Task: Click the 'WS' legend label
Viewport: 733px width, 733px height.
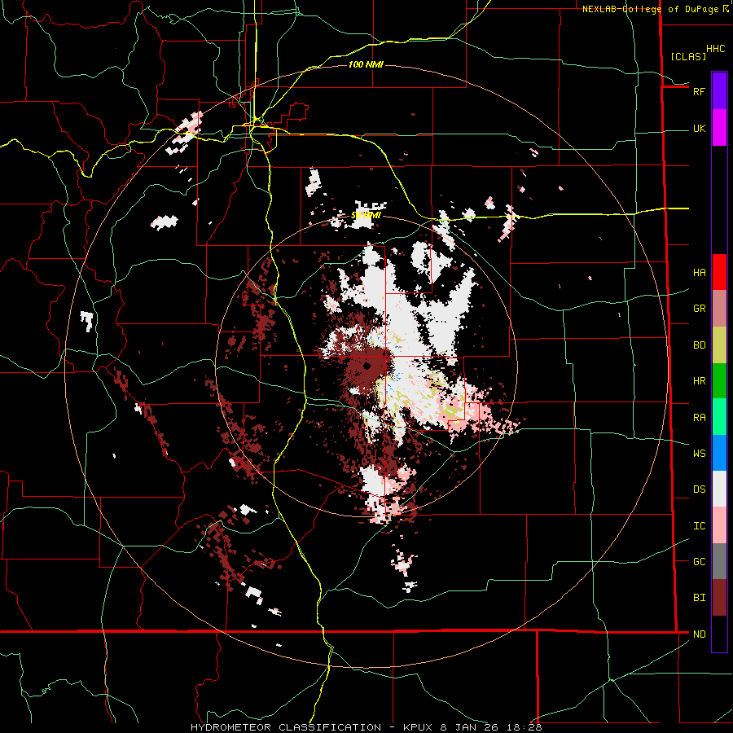Action: [x=699, y=454]
